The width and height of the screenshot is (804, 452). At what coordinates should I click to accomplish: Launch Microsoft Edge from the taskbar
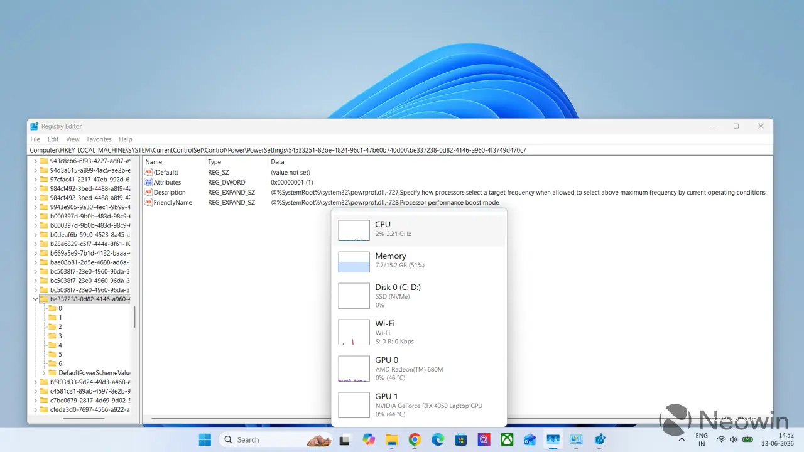tap(438, 439)
